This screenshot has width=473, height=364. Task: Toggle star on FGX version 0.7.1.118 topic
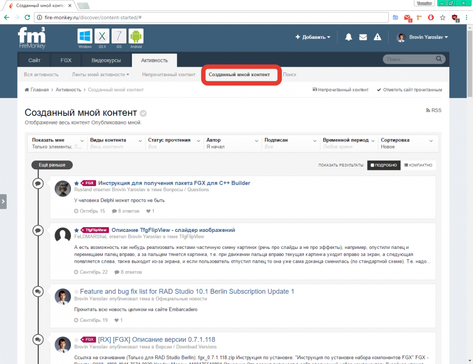click(x=77, y=339)
